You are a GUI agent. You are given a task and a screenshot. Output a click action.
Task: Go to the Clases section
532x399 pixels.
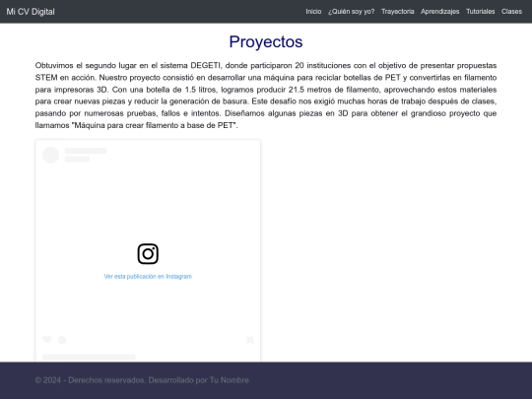click(511, 12)
